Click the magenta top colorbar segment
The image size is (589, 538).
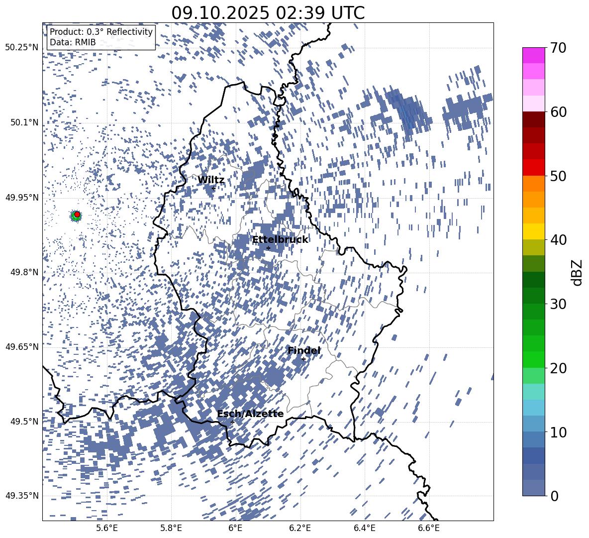533,56
